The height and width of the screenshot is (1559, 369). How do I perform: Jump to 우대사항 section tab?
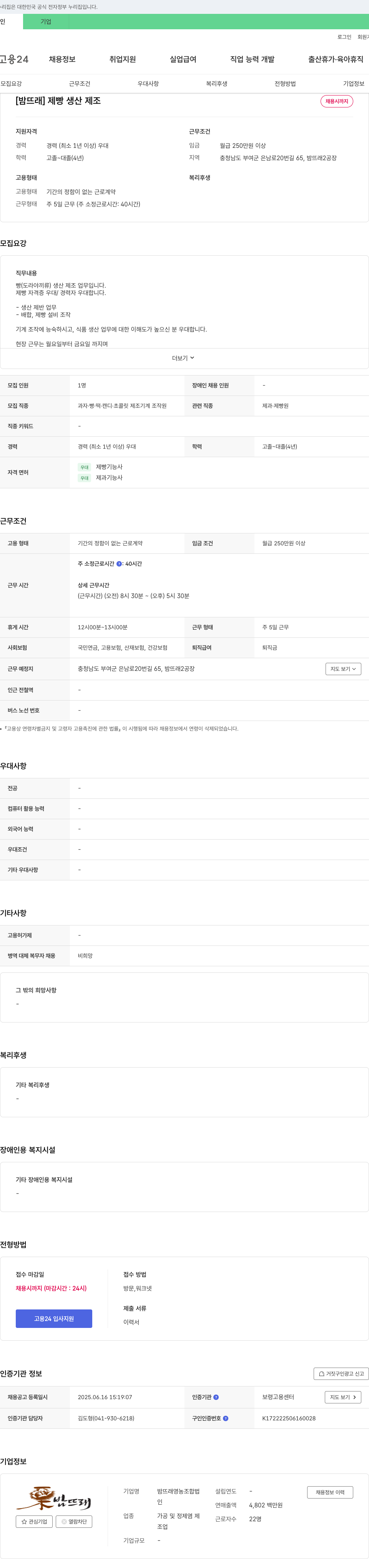click(x=148, y=84)
